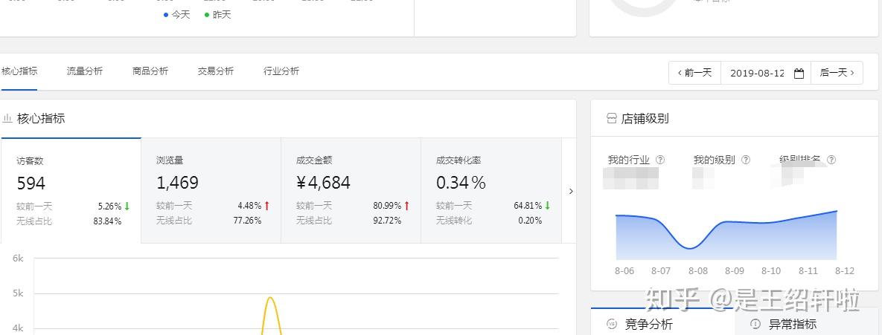Screen dimensions: 882x335
Task: Select the 成交金额 metric card
Action: tap(351, 191)
